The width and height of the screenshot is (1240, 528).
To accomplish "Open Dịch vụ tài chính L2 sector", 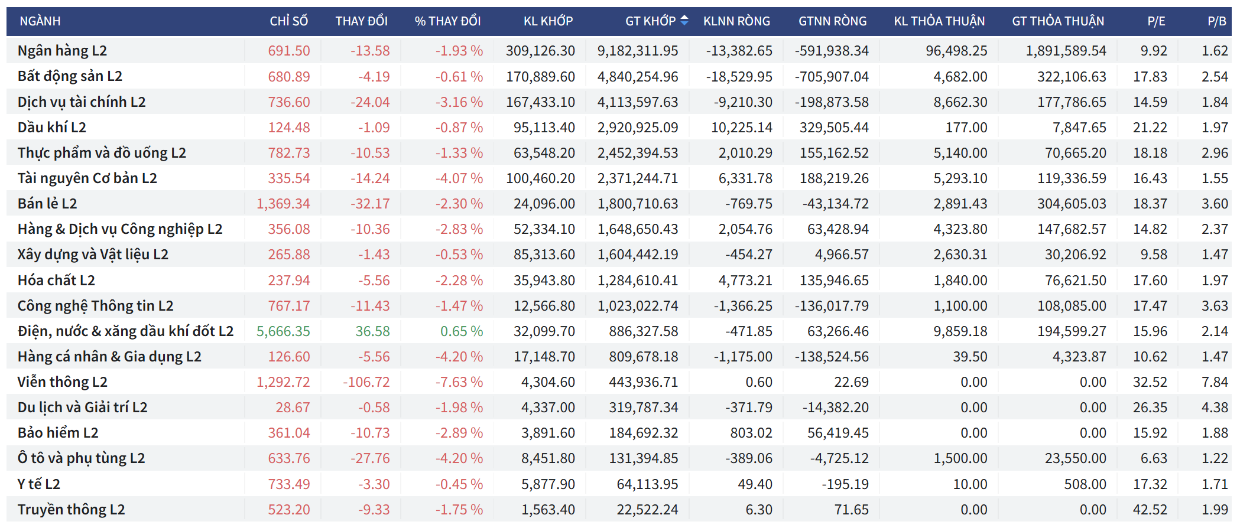I will tap(82, 102).
